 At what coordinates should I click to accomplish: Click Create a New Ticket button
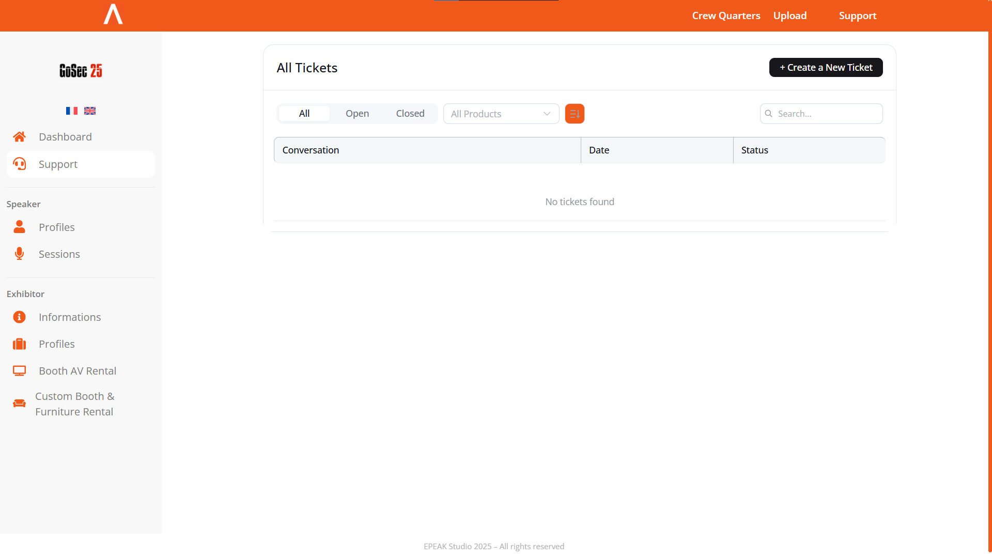pyautogui.click(x=826, y=68)
